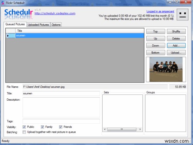
Task: Click the Shuffle button
Action: (176, 32)
